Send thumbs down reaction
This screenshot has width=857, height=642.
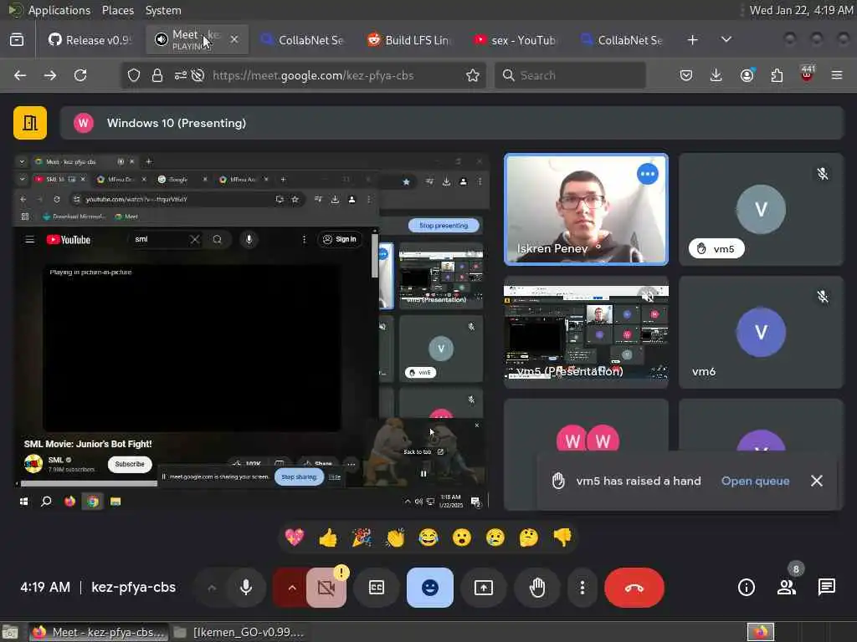(x=562, y=538)
